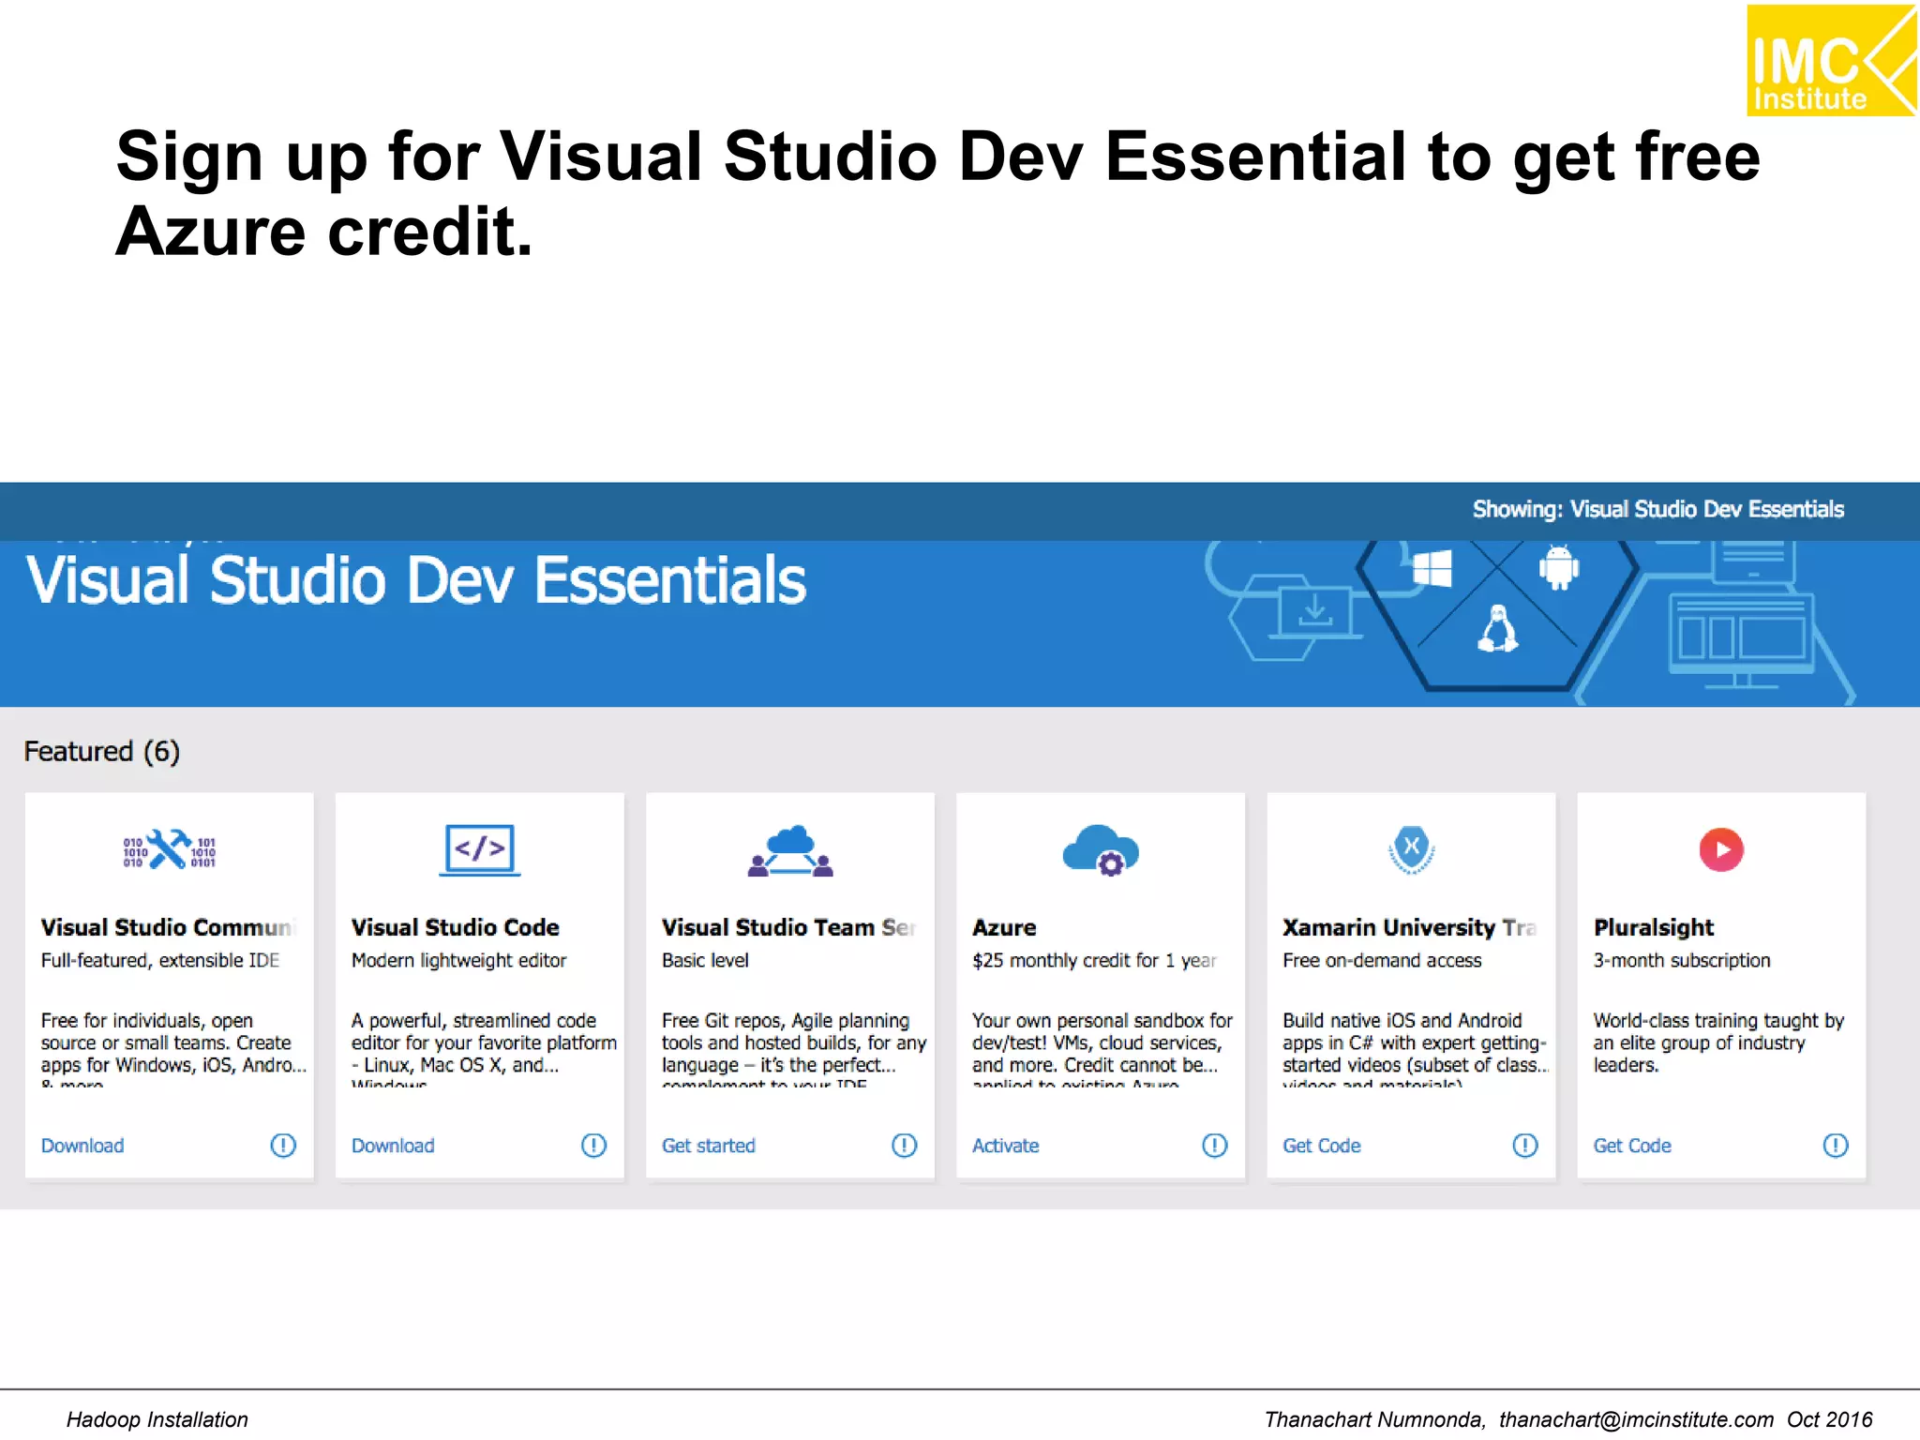The image size is (1920, 1440).
Task: Click the Visual Studio Code brackets icon
Action: point(480,850)
